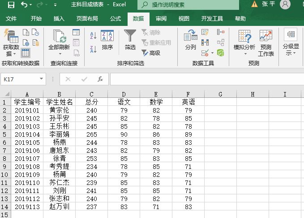Switch to the 公式 tab
Viewport: 304px width, 218px height.
pos(116,19)
